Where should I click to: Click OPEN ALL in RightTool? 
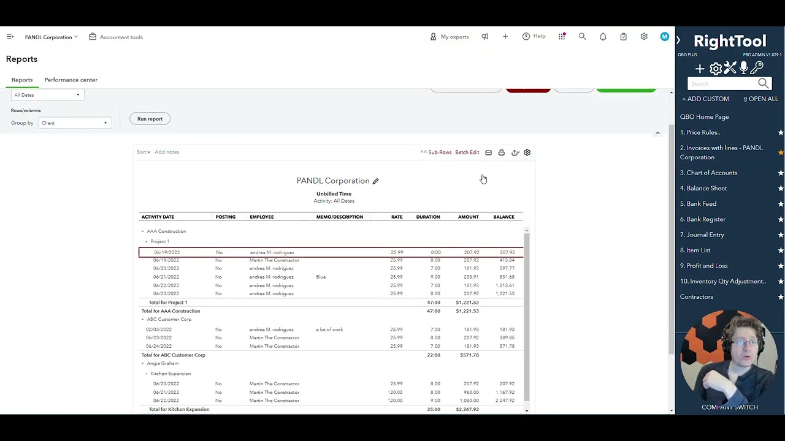click(x=760, y=99)
